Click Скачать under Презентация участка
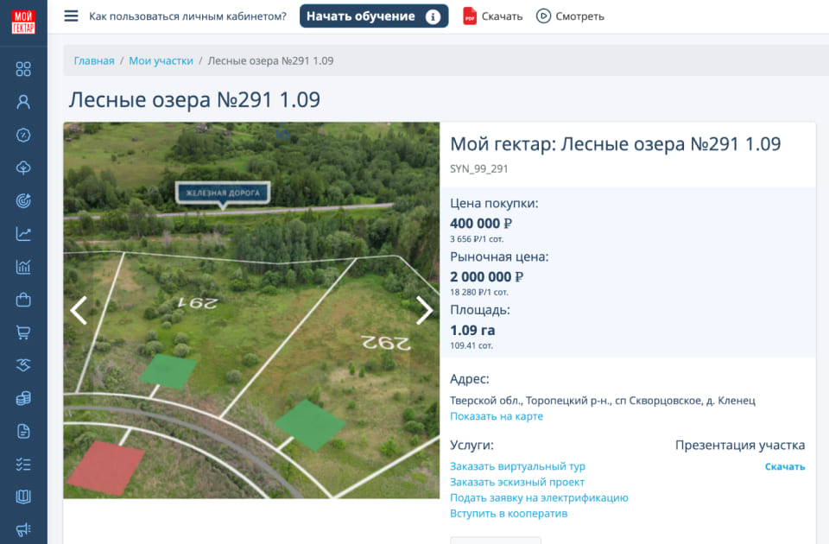The width and height of the screenshot is (829, 544). pyautogui.click(x=784, y=465)
